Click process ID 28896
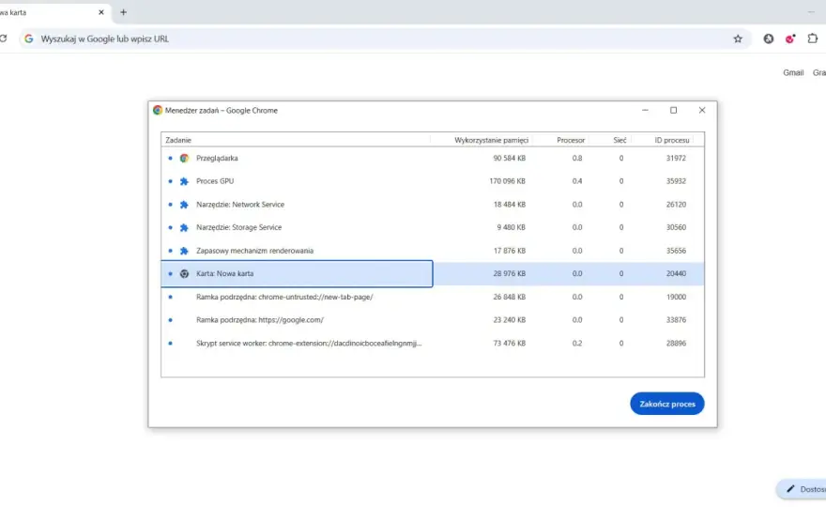Screen dimensions: 826x507 point(676,343)
